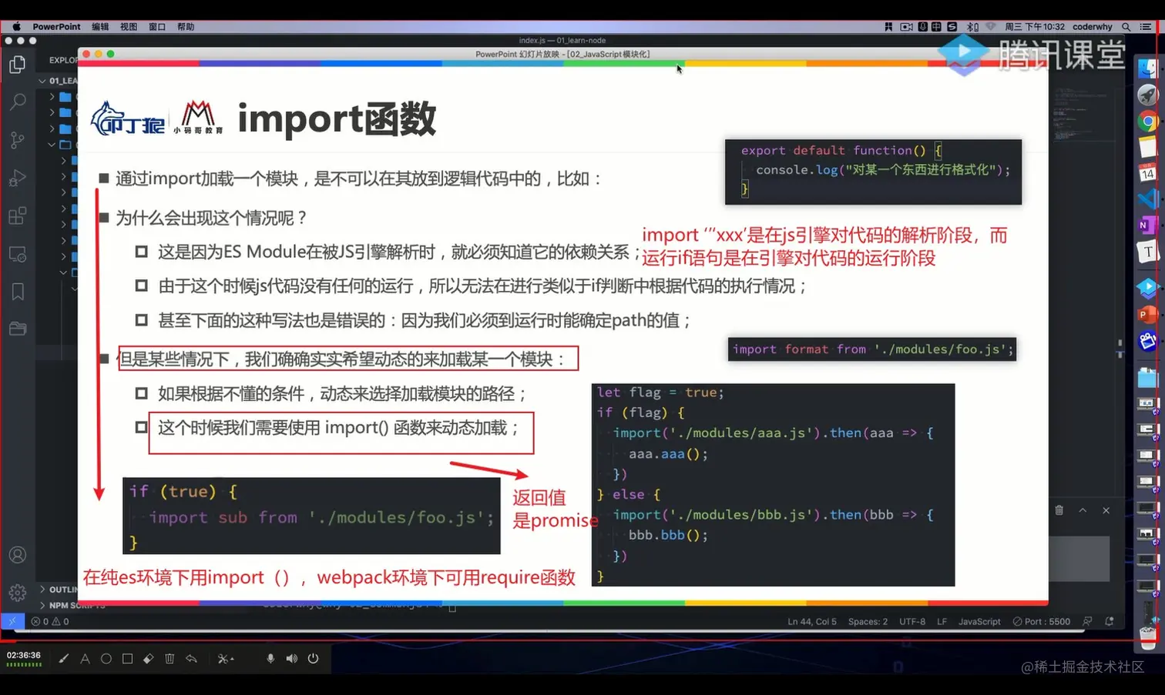The width and height of the screenshot is (1165, 695).
Task: Open the 视图 menu
Action: [129, 26]
